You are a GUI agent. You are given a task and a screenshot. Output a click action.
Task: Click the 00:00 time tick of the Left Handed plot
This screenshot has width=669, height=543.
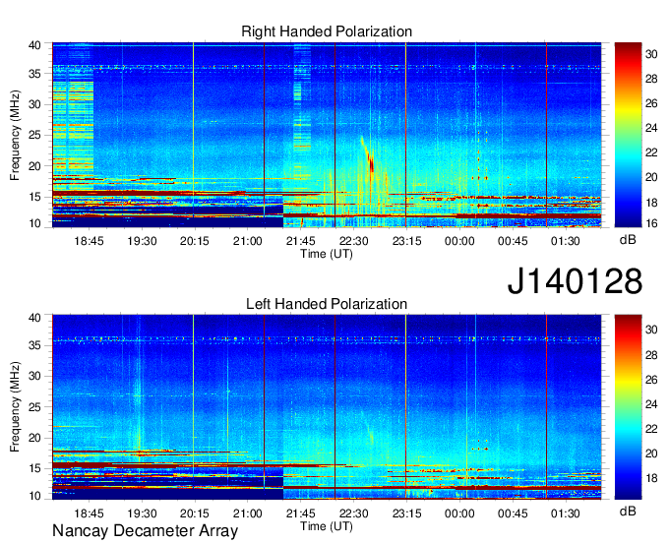[459, 513]
